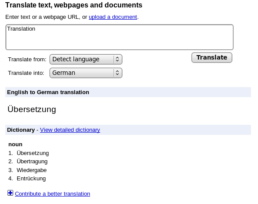Open the Translate into dropdown arrows
Viewport: 258px width, 204px height.
point(117,73)
